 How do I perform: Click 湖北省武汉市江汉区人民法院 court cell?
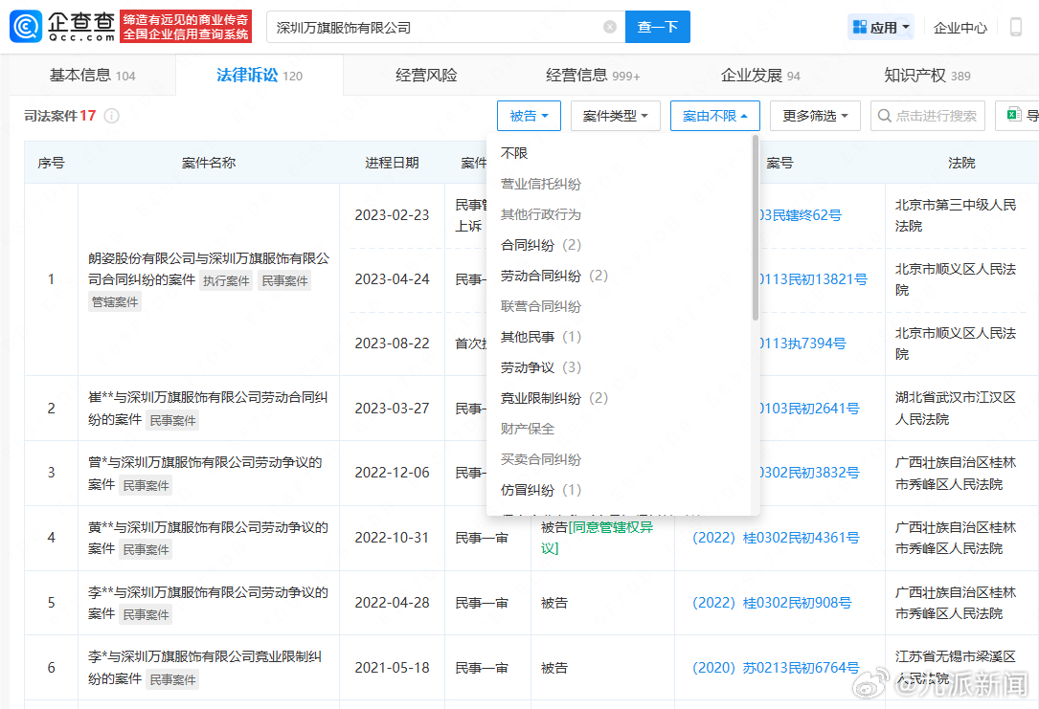coord(955,408)
